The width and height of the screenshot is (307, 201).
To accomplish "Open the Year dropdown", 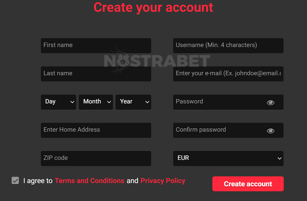I will coord(133,102).
